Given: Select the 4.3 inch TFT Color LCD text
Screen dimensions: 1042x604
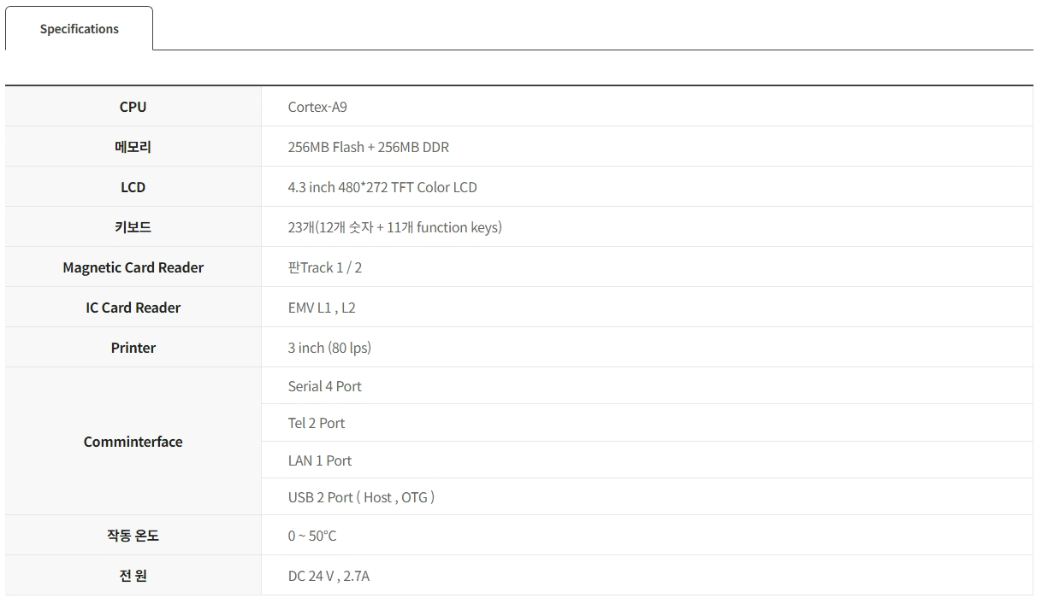Looking at the screenshot, I should pyautogui.click(x=382, y=187).
